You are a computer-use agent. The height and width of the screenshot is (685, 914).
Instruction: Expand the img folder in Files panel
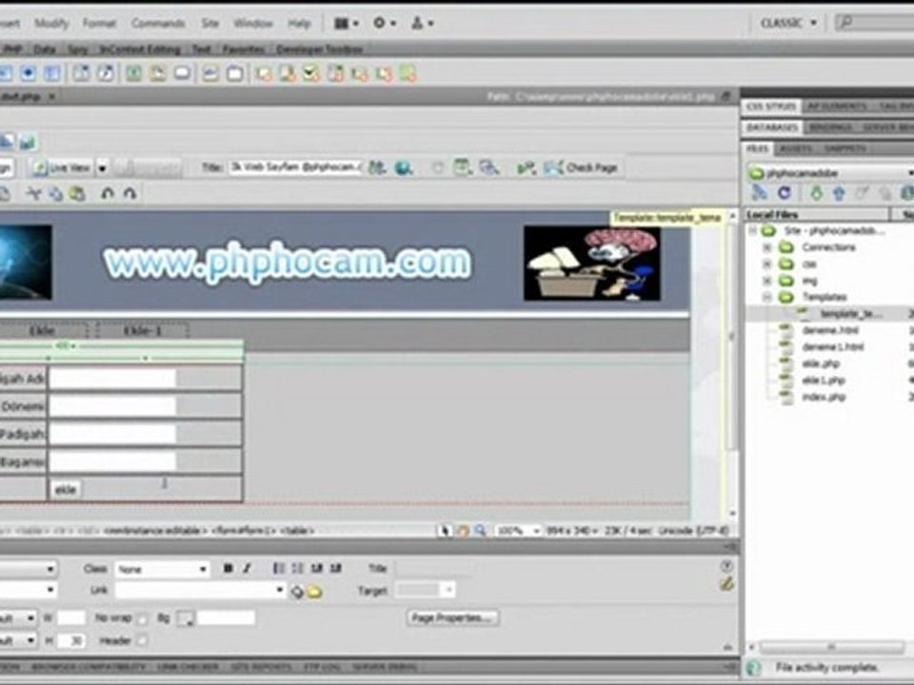pos(767,281)
